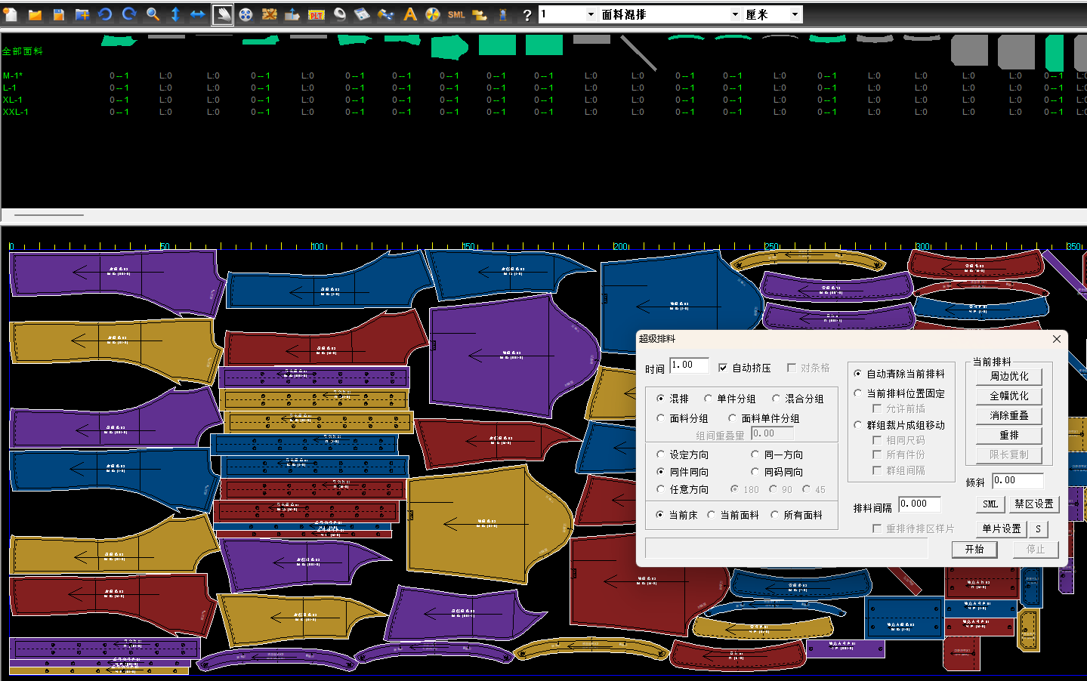Select the XXL-1 size row label
The image size is (1087, 681).
pos(15,112)
